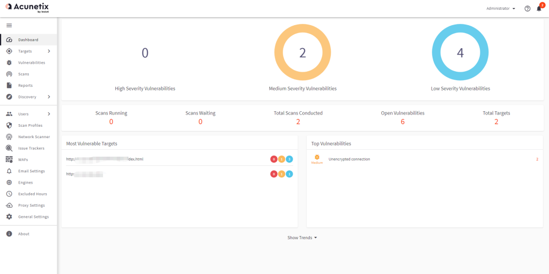Click the Excluded Hours clock icon
This screenshot has height=274, width=549.
point(10,194)
